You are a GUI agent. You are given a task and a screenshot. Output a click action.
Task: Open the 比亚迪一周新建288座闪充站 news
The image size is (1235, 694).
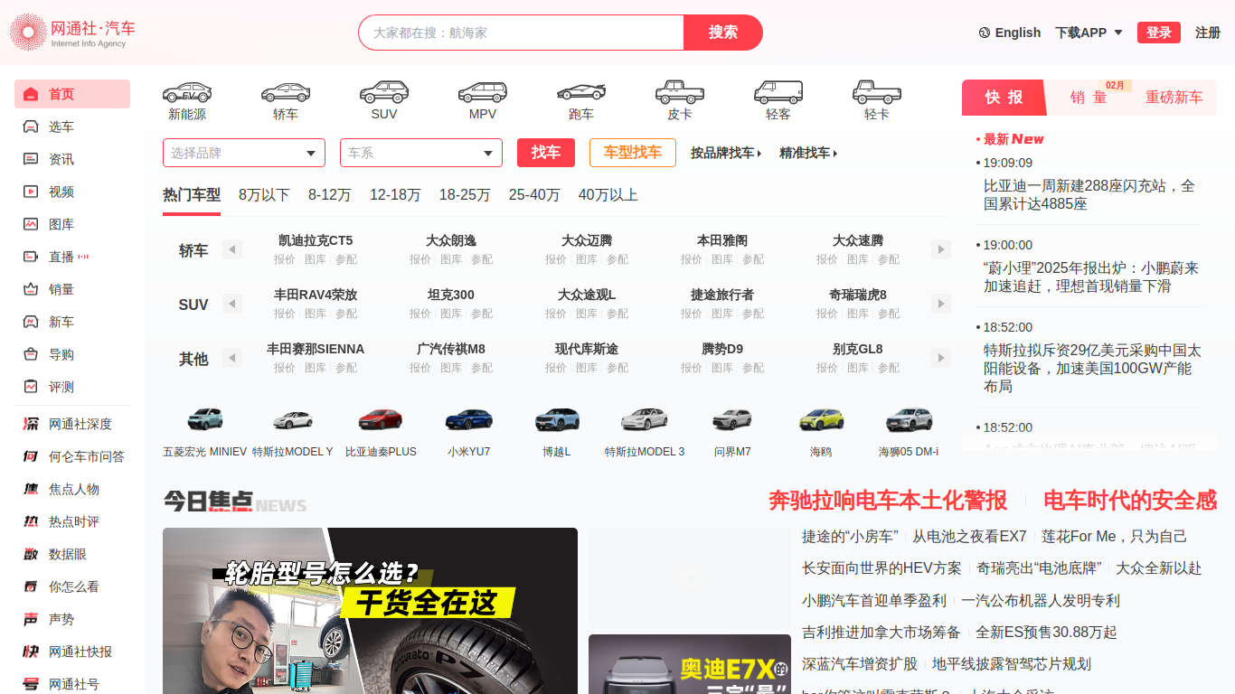(x=1089, y=194)
